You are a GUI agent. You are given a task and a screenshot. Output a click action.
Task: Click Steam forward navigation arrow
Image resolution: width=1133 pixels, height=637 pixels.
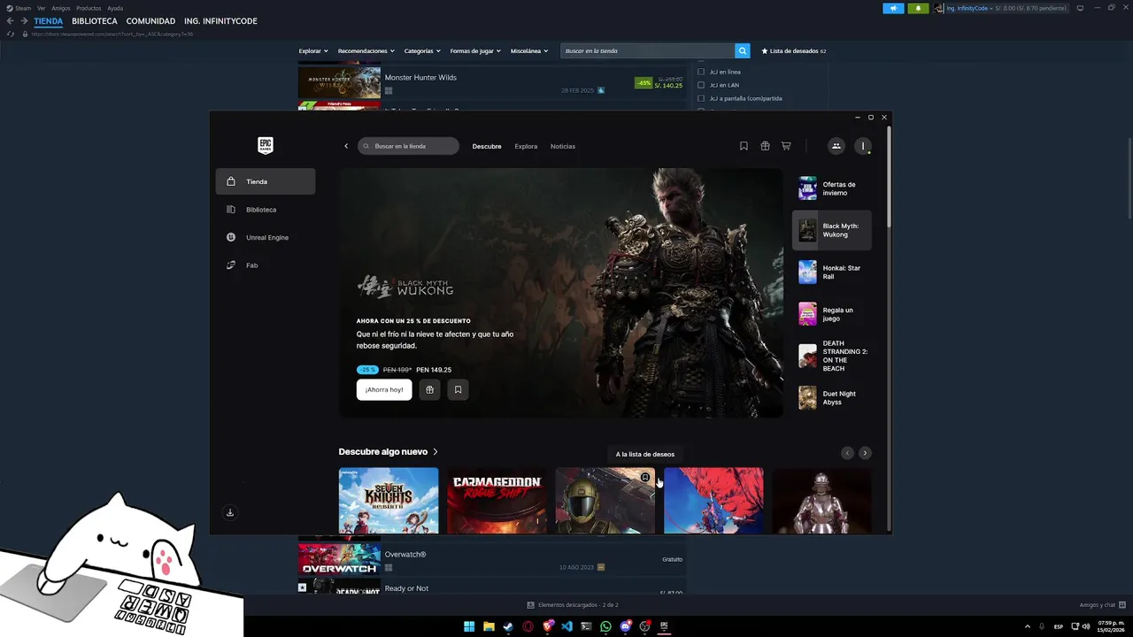(x=25, y=20)
